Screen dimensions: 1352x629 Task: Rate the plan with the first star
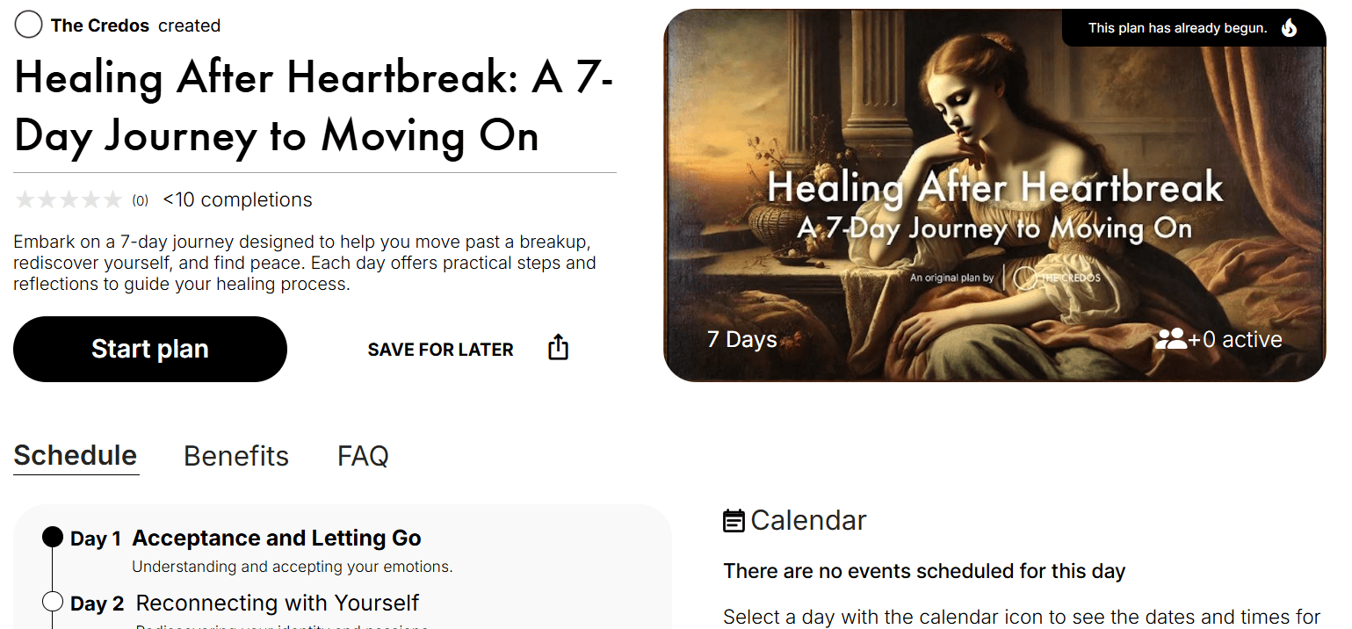(25, 200)
